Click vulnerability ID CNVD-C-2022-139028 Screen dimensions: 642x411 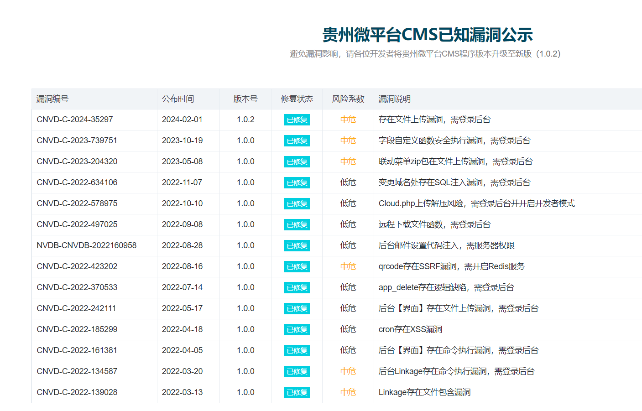(x=77, y=392)
